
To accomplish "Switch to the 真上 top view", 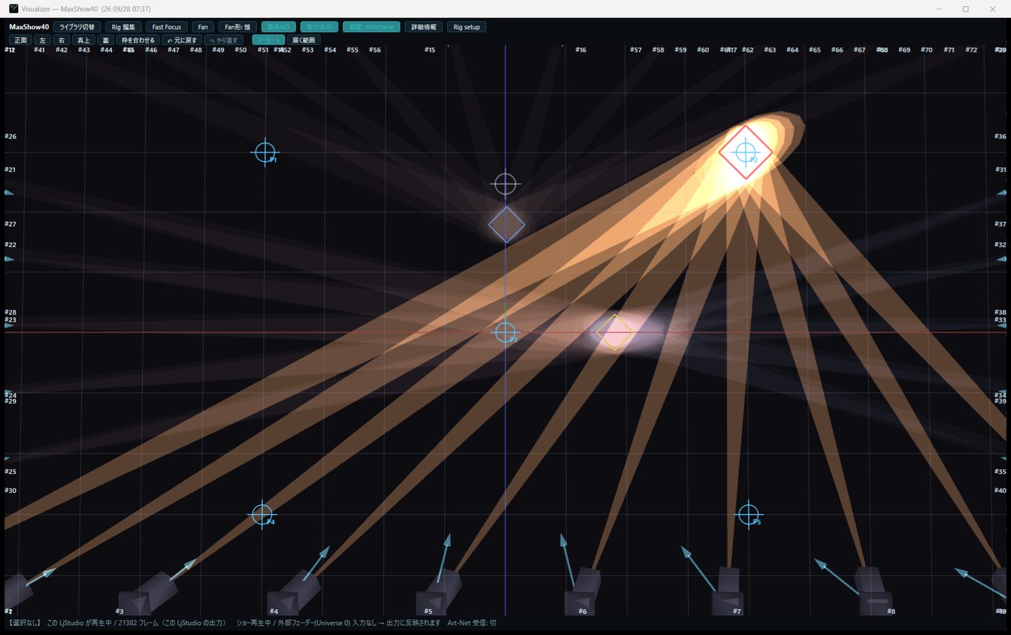I will click(84, 40).
